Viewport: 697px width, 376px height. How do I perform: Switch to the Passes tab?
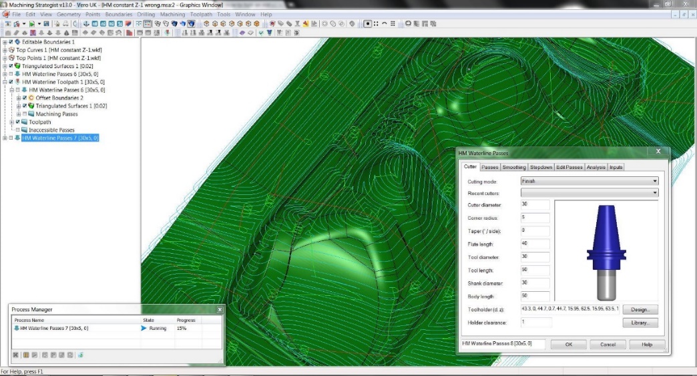pyautogui.click(x=489, y=167)
